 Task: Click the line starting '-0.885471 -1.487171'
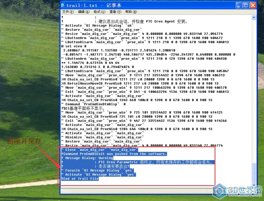[x=149, y=55]
